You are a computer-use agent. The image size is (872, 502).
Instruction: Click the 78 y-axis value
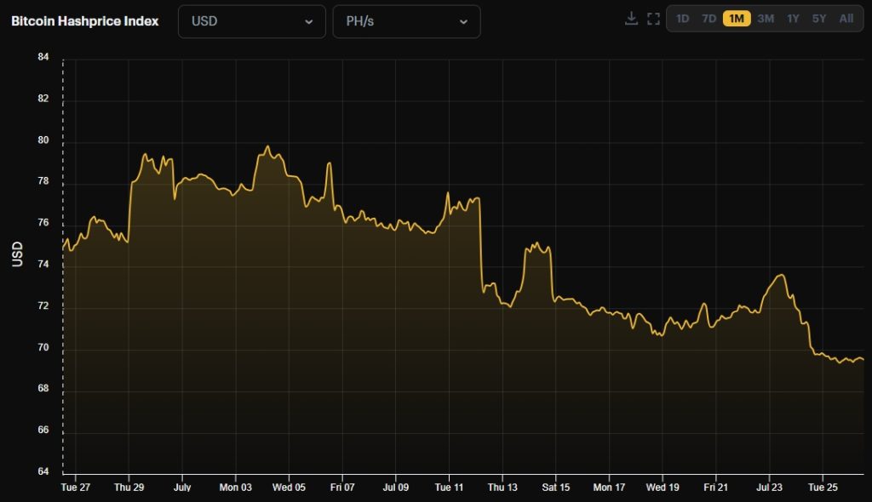tap(43, 181)
